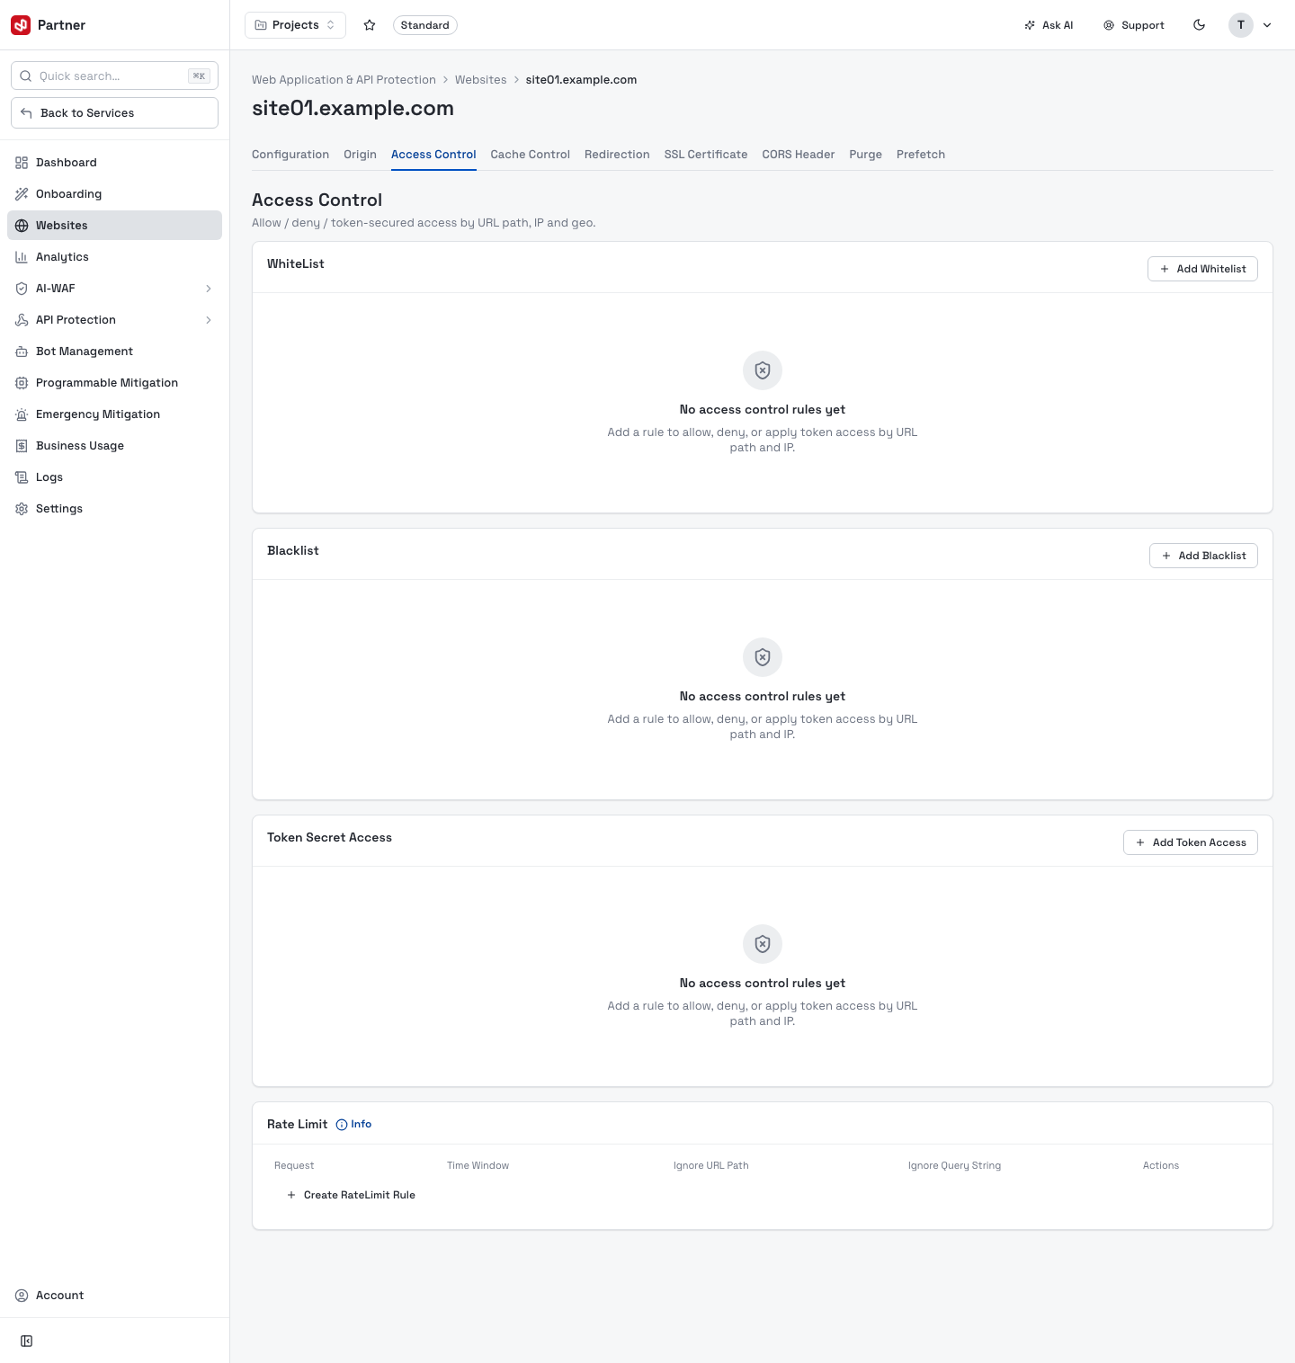Click the Analytics chart icon
This screenshot has height=1363, width=1295.
pyautogui.click(x=22, y=257)
